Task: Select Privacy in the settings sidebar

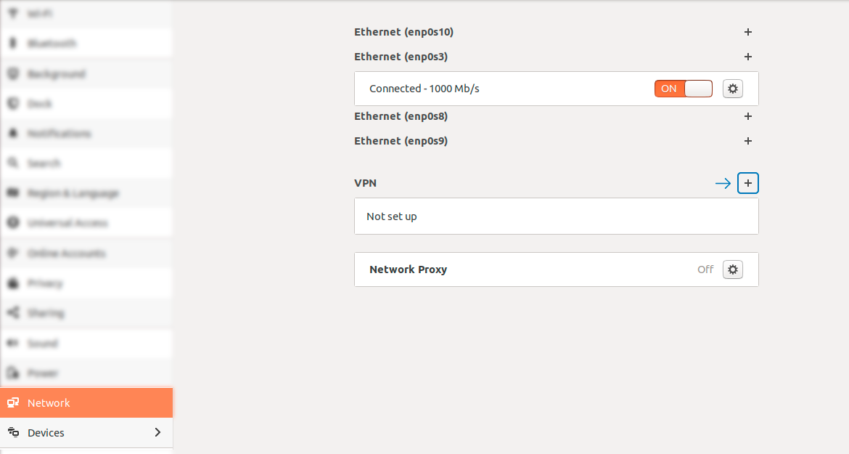Action: (x=86, y=283)
